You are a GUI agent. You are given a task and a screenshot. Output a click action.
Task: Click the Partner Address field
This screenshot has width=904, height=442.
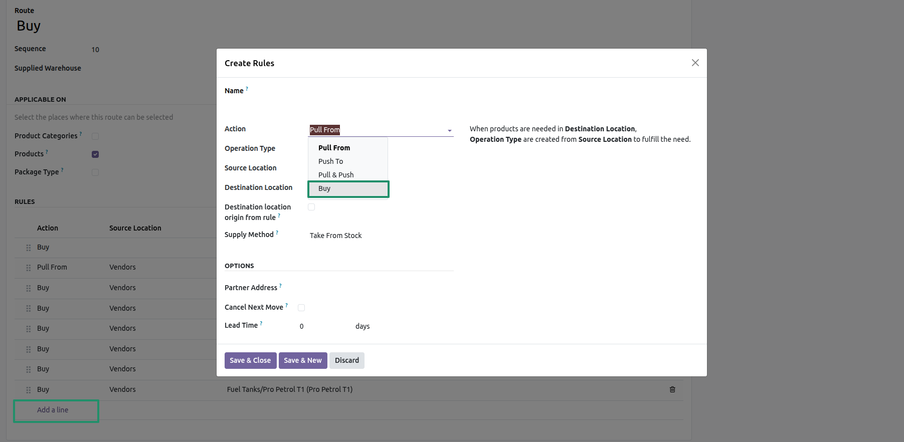pyautogui.click(x=376, y=288)
